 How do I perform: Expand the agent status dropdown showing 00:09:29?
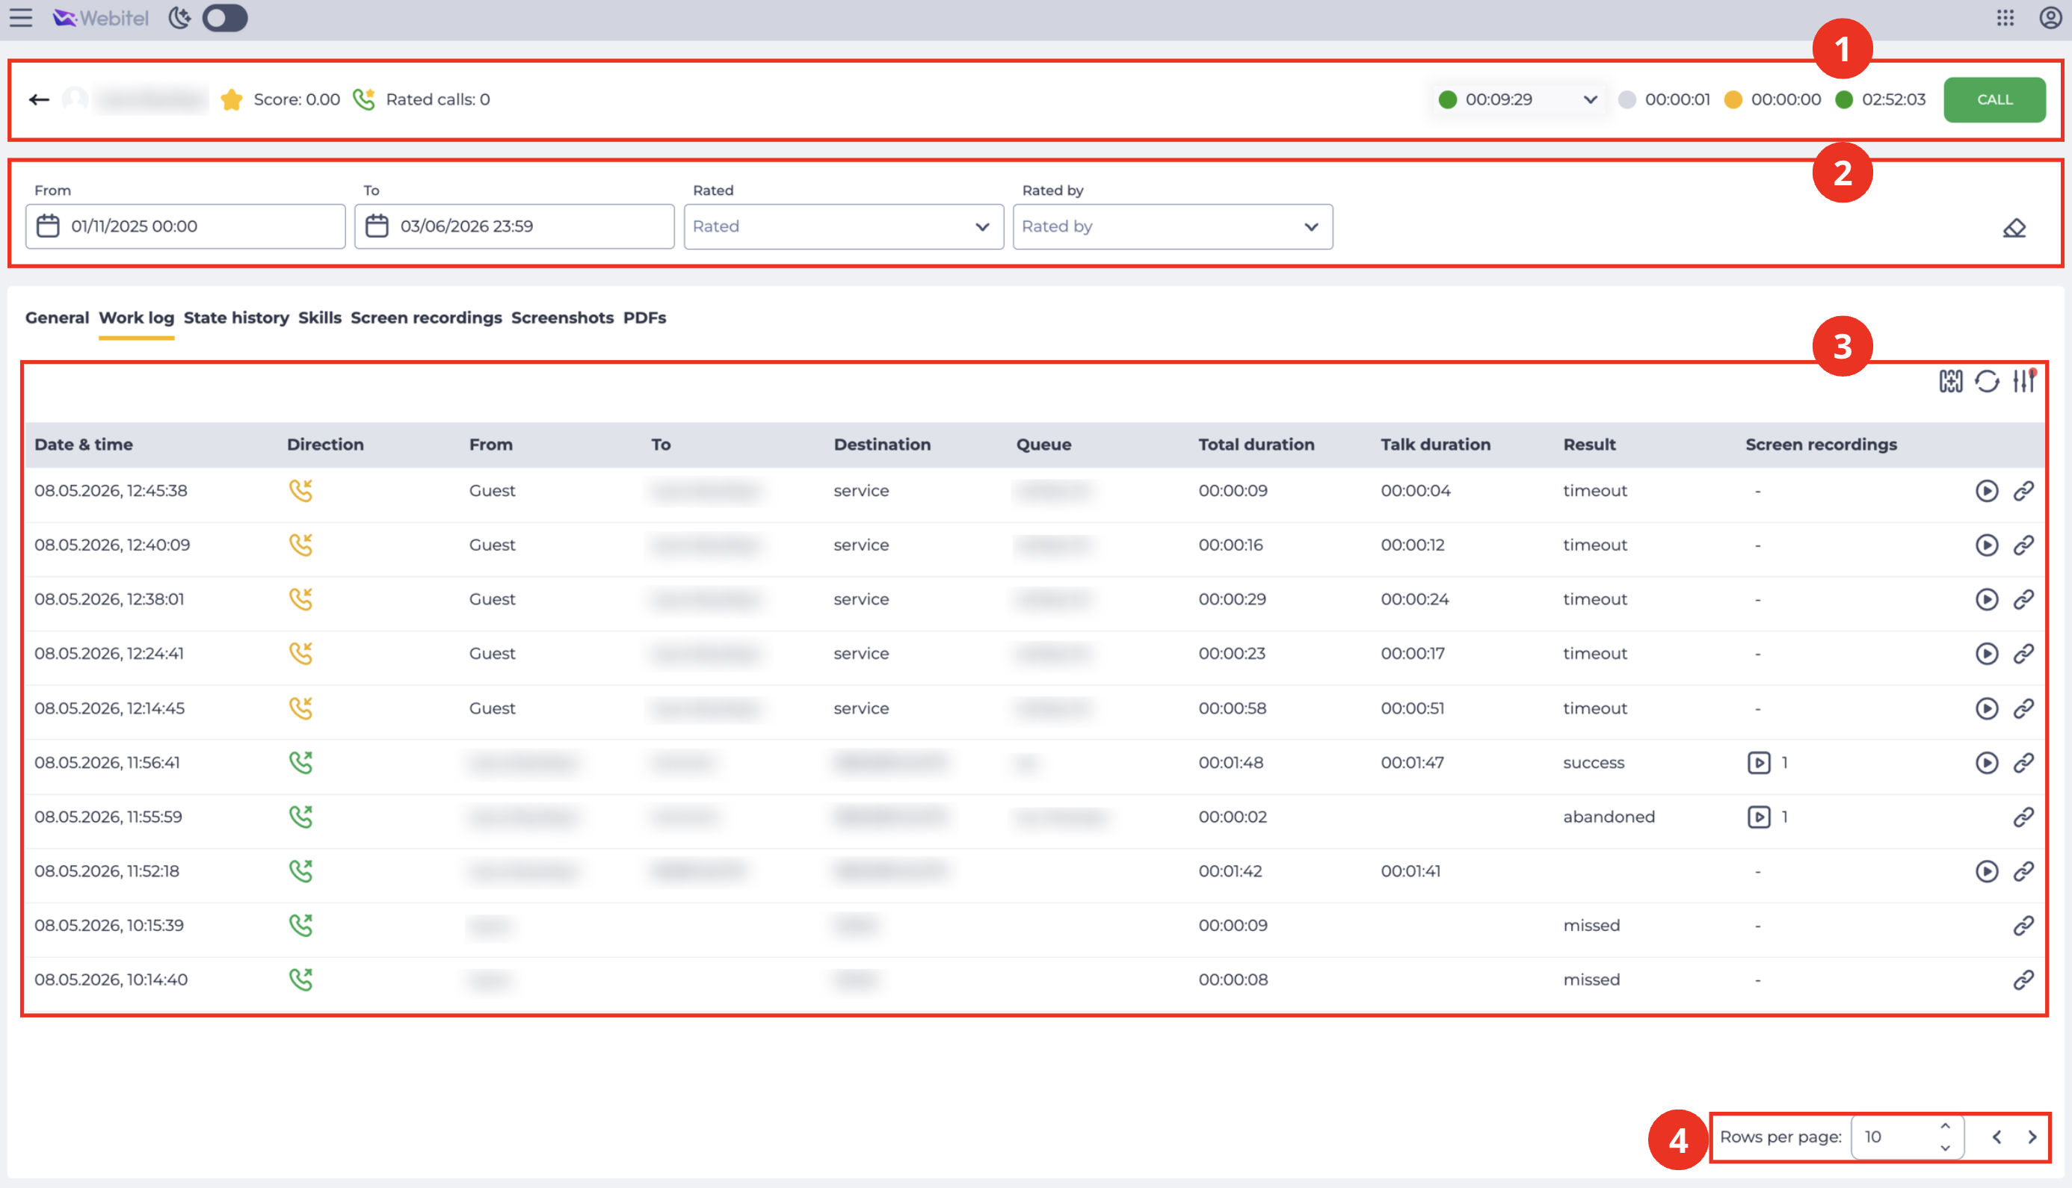(x=1519, y=99)
